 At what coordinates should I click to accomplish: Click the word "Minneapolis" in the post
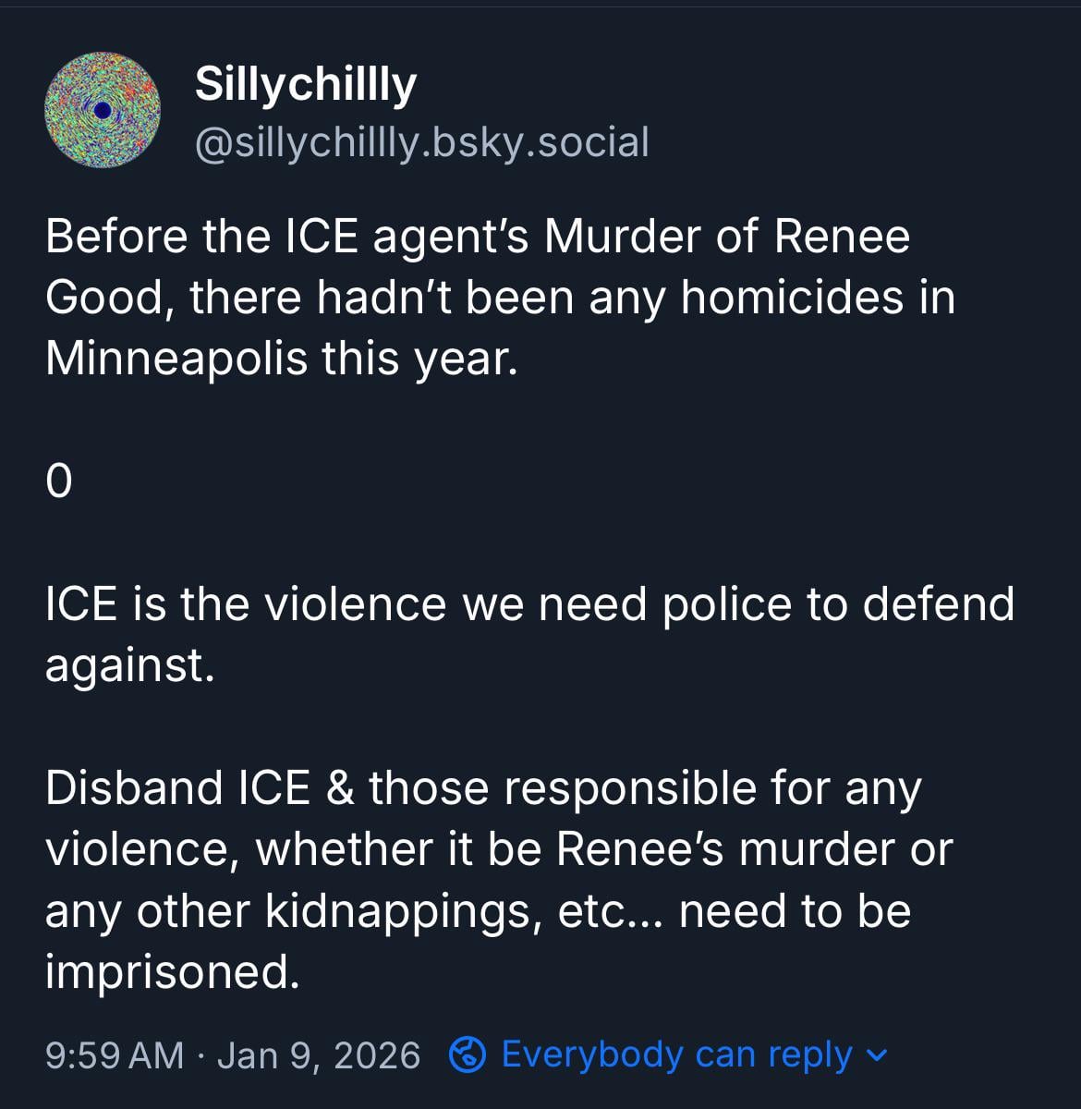176,359
